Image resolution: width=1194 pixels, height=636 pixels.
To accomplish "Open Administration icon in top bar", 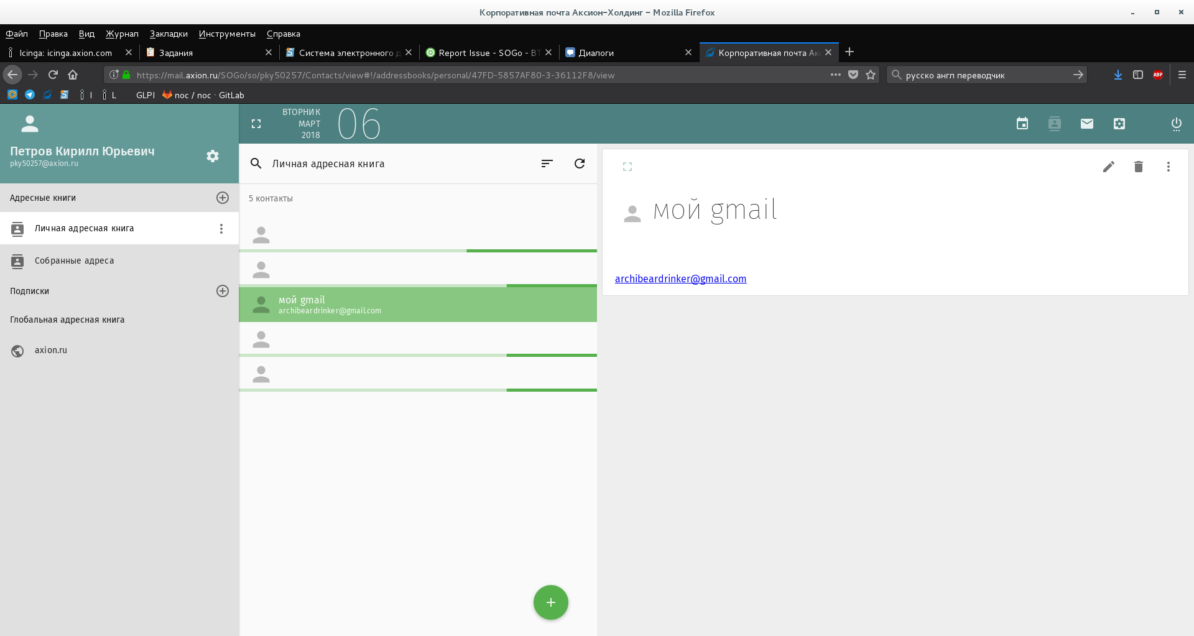I will (1119, 124).
